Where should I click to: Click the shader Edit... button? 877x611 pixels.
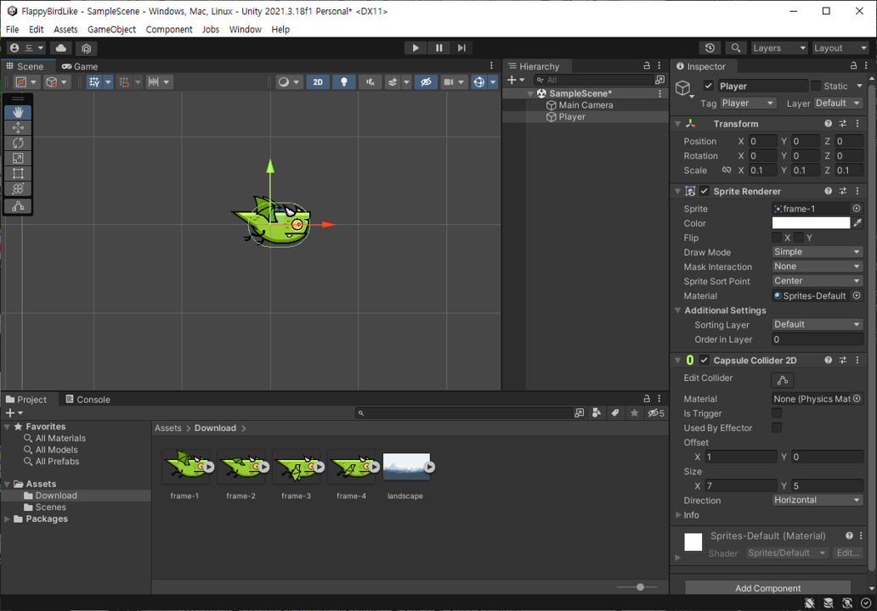click(847, 553)
